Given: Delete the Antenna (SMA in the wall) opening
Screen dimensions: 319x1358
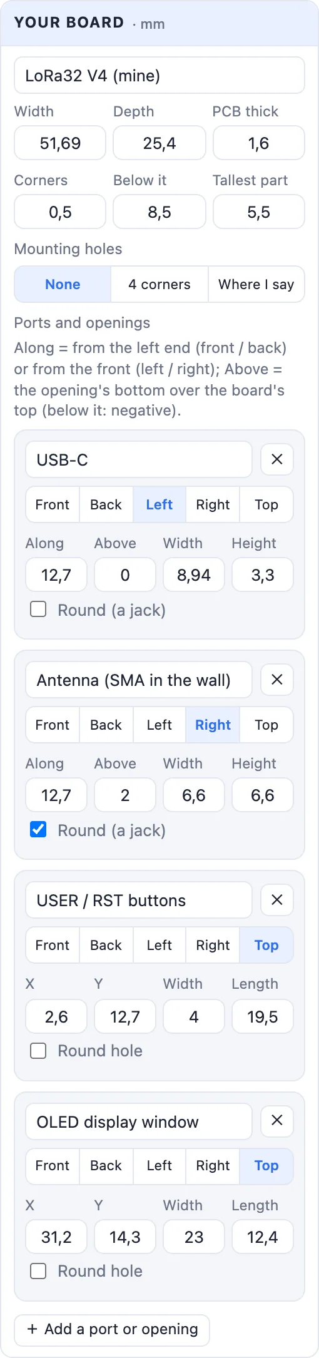Looking at the screenshot, I should (277, 680).
